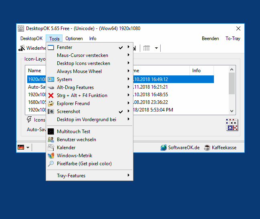
Task: Expand the Tray-Features submenu arrow
Action: (x=129, y=175)
